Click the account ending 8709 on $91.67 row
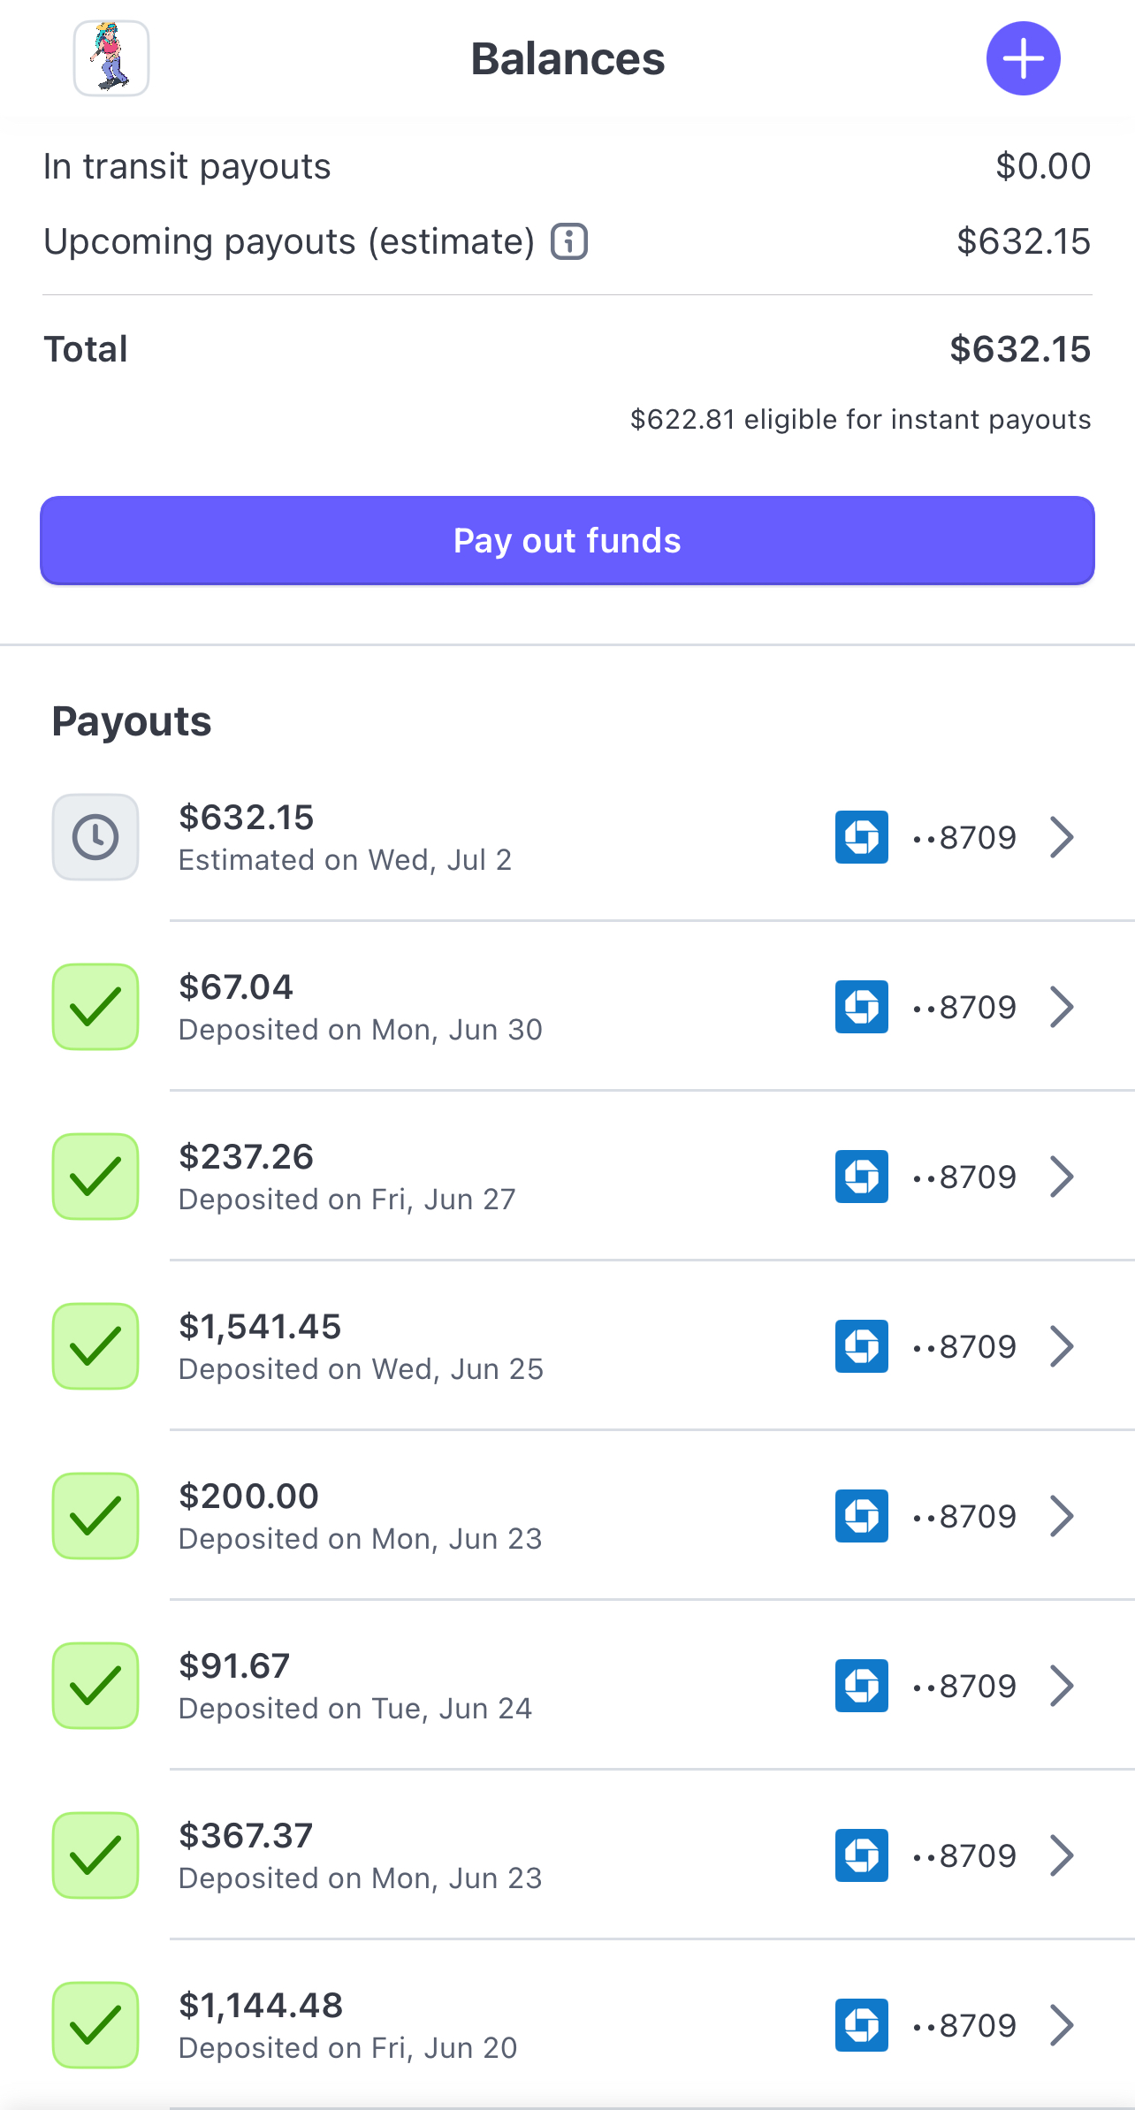The image size is (1135, 2110). coord(965,1686)
